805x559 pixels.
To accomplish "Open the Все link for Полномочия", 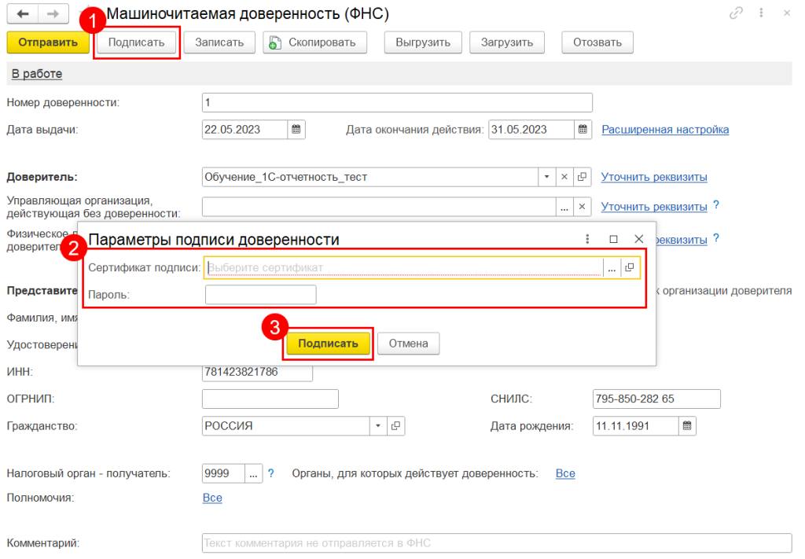I will (x=212, y=498).
